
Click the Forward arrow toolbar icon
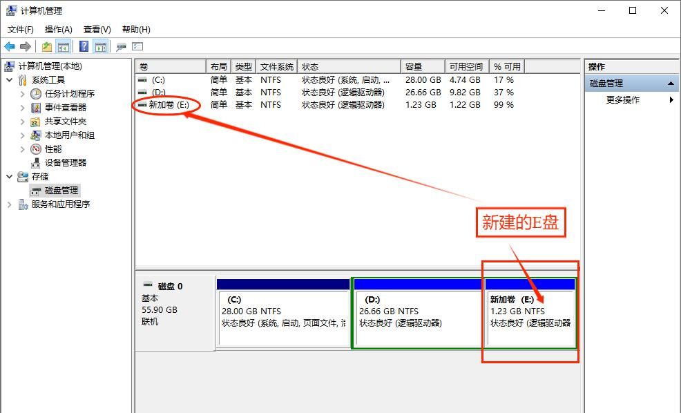(x=26, y=46)
